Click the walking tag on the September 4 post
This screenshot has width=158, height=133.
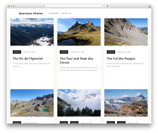point(17,122)
